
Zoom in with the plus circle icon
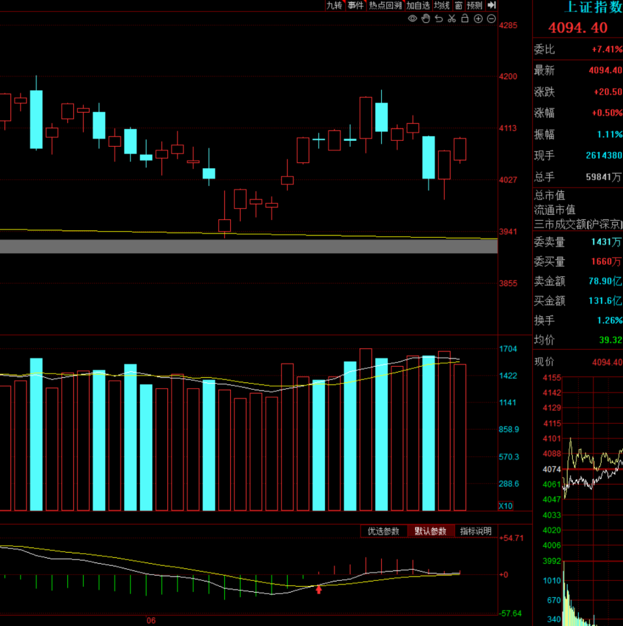(x=478, y=18)
